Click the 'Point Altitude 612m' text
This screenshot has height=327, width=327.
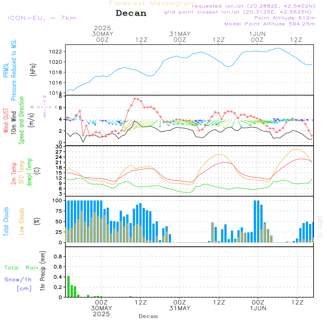click(284, 18)
